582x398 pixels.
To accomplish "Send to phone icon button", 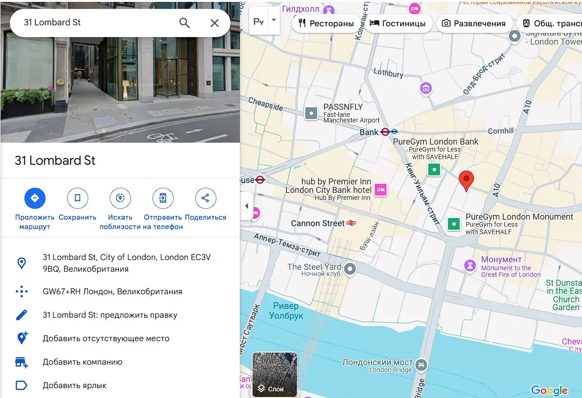I will [x=163, y=199].
